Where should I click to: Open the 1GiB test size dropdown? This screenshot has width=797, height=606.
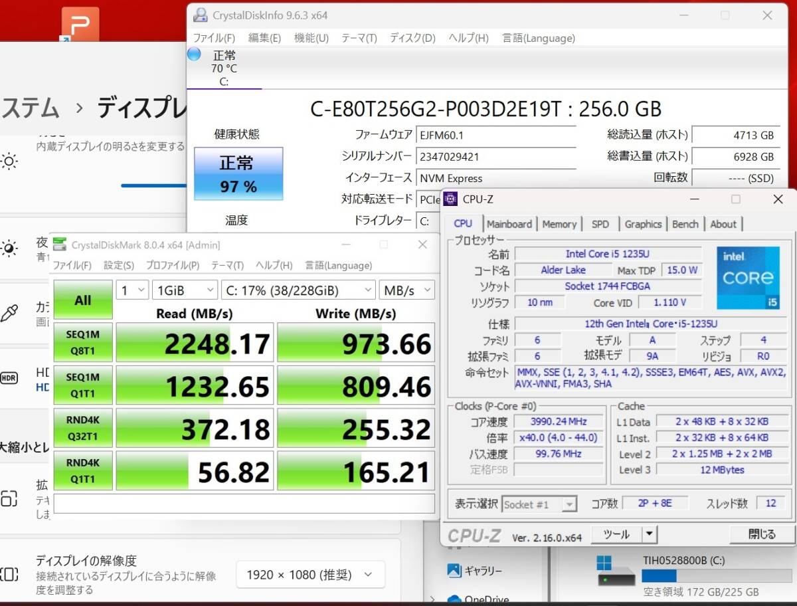184,290
